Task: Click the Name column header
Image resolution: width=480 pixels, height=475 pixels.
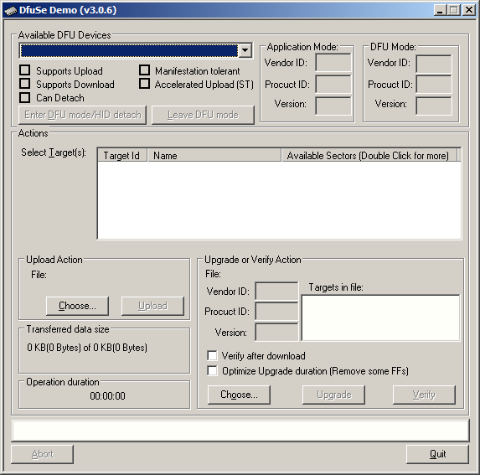Action: [214, 156]
